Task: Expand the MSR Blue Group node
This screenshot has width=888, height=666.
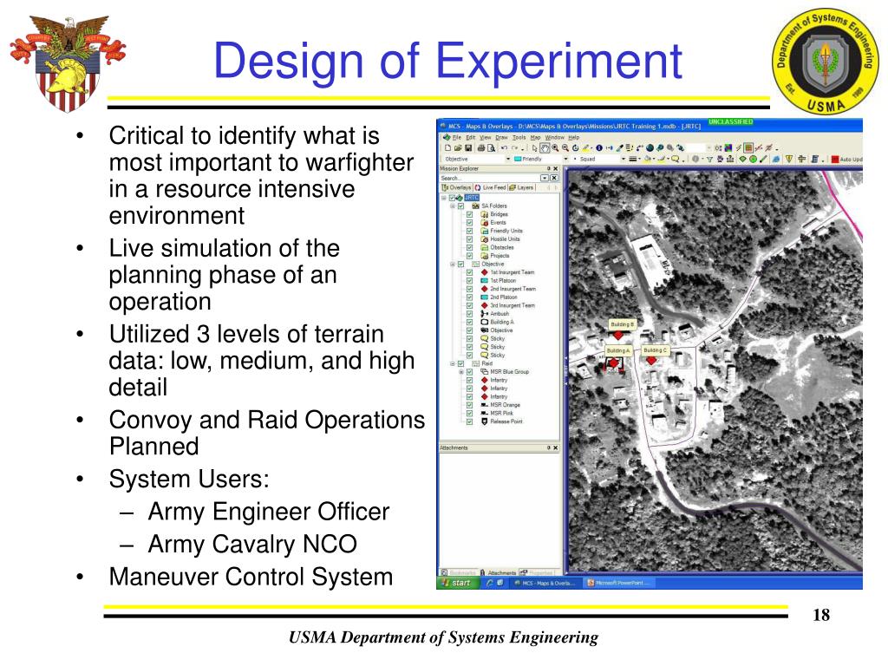Action: pyautogui.click(x=461, y=372)
